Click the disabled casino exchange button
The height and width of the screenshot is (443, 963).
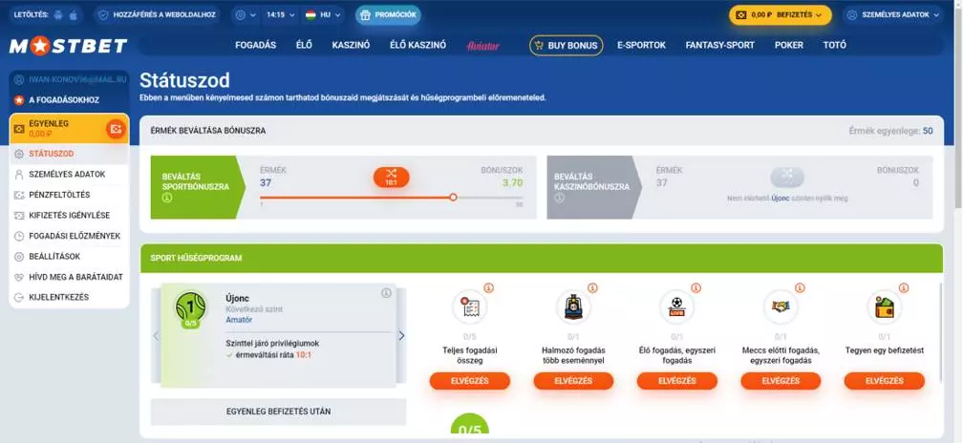[787, 178]
